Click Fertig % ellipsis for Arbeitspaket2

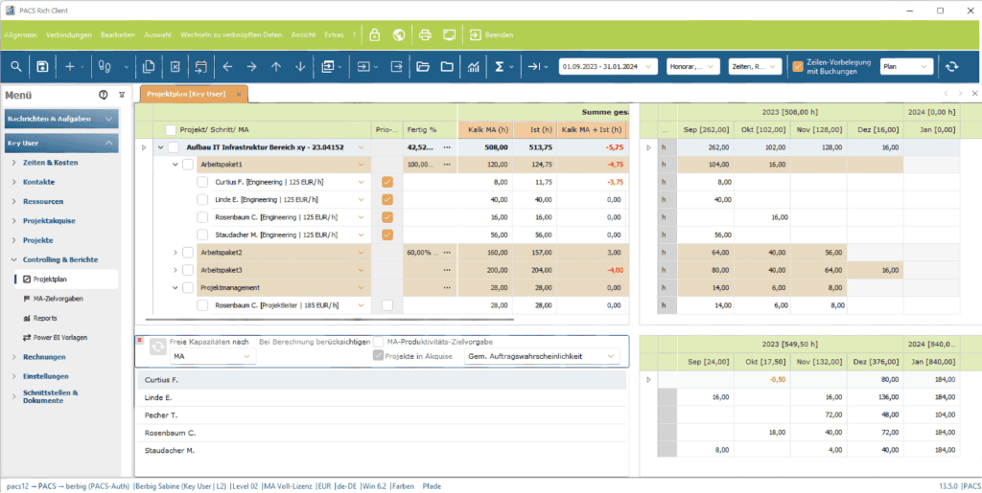447,253
